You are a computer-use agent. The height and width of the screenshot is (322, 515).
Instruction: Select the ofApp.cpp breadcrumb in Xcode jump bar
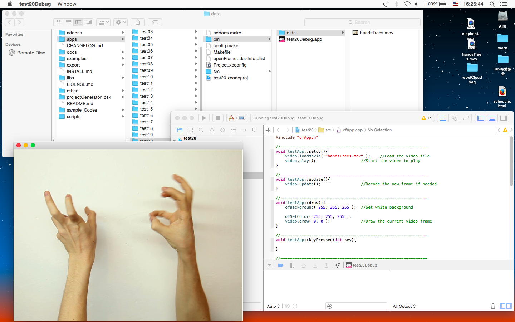[x=350, y=130]
